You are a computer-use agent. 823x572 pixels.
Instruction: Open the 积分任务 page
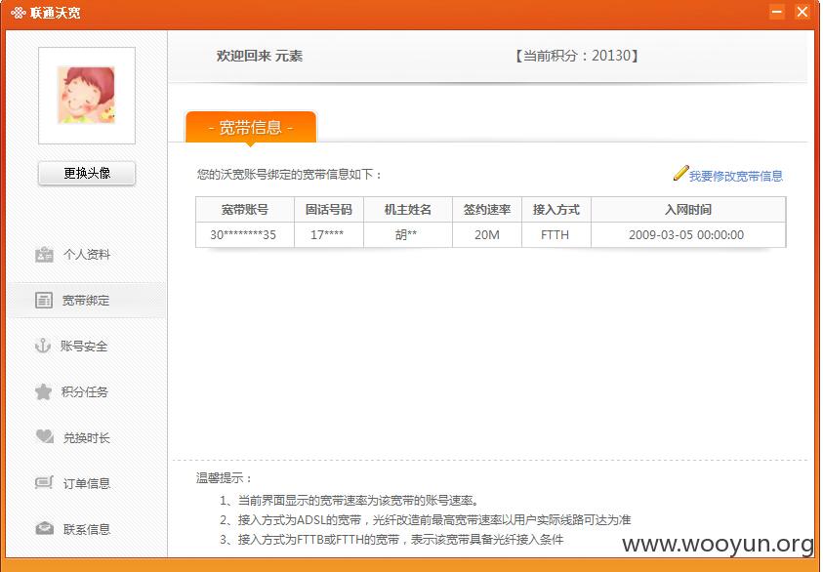coord(87,391)
